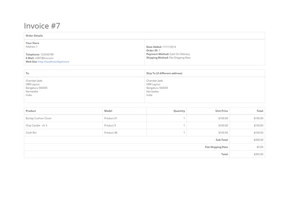Click the Address 1 line under Your Store
The width and height of the screenshot is (289, 205).
32,47
